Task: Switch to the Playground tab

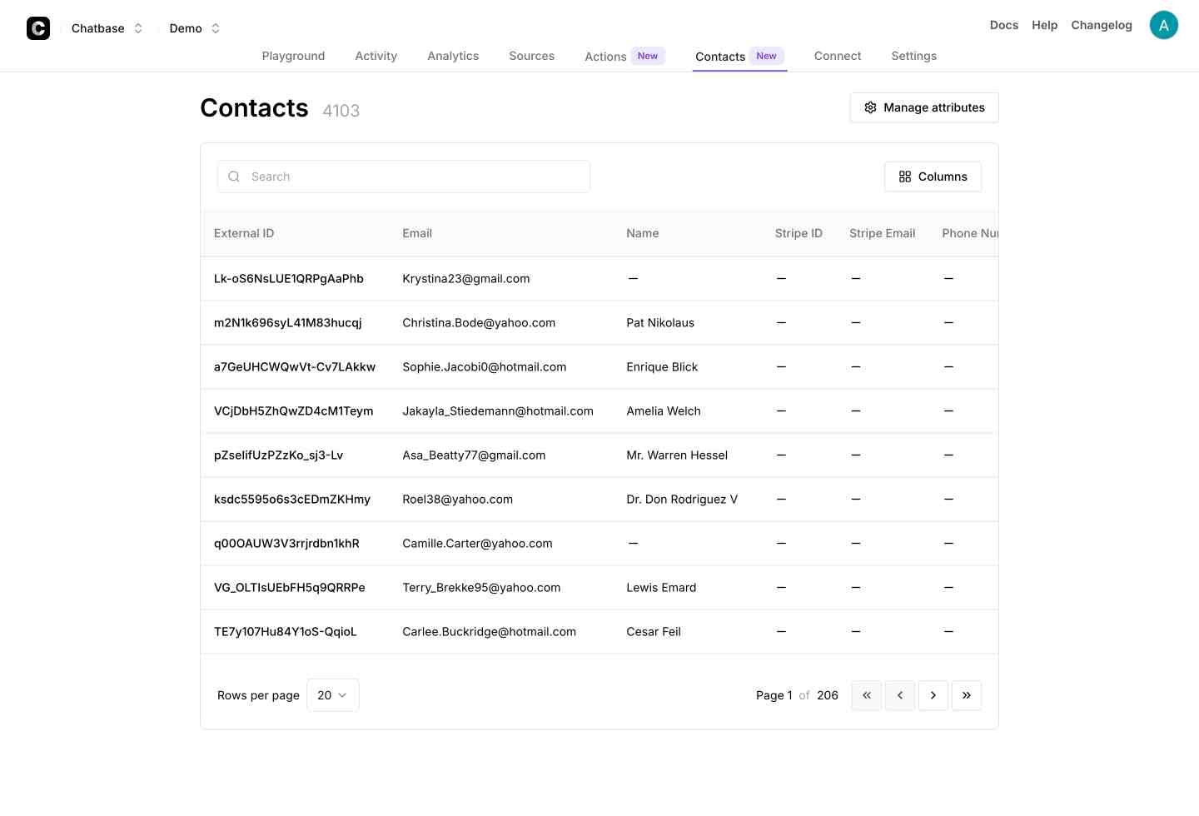Action: (293, 56)
